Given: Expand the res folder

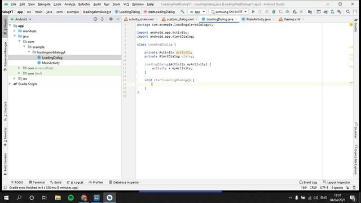Looking at the screenshot, I should pos(15,78).
